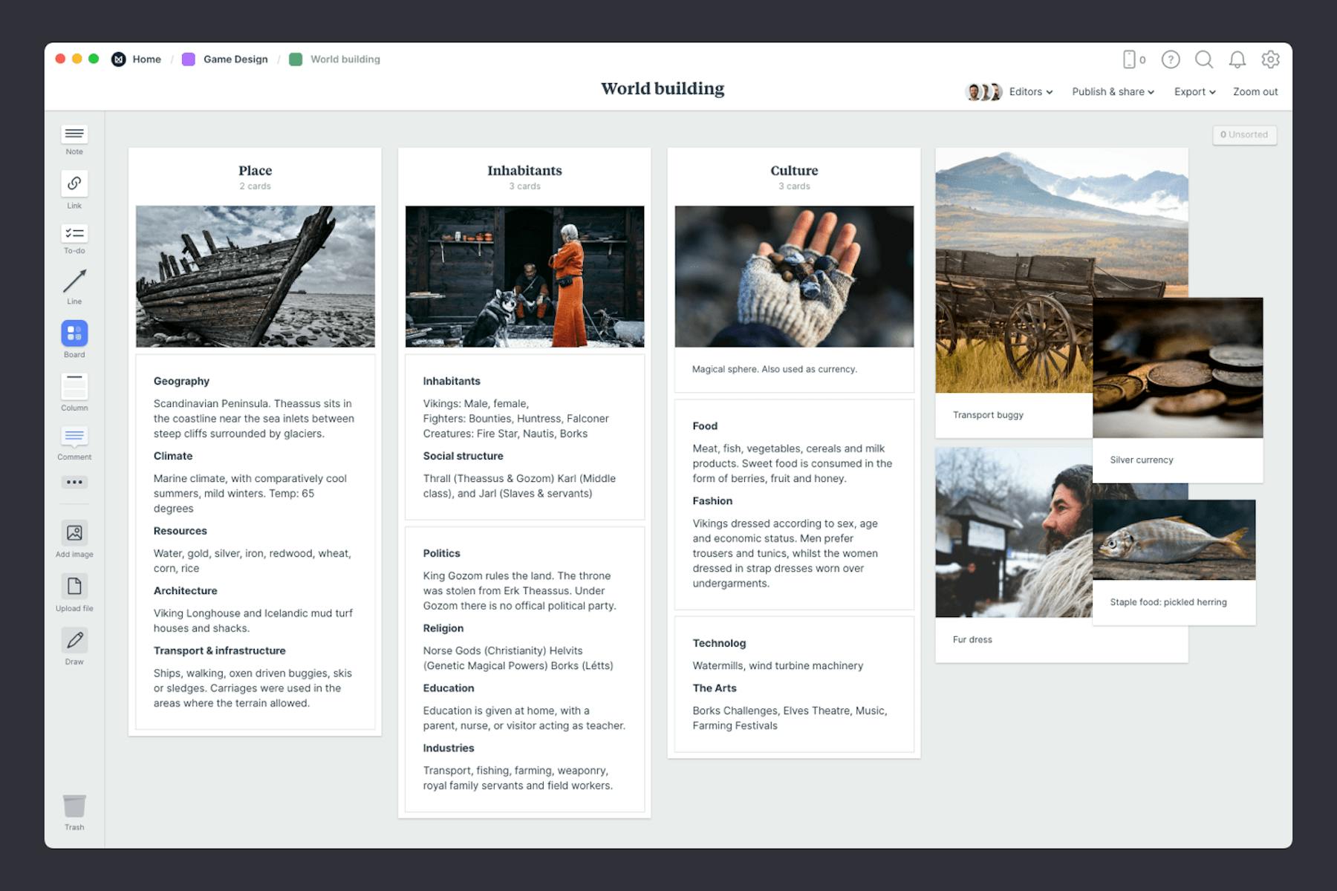Expand the Export dropdown
Screen dimensions: 1337x891
point(1194,91)
